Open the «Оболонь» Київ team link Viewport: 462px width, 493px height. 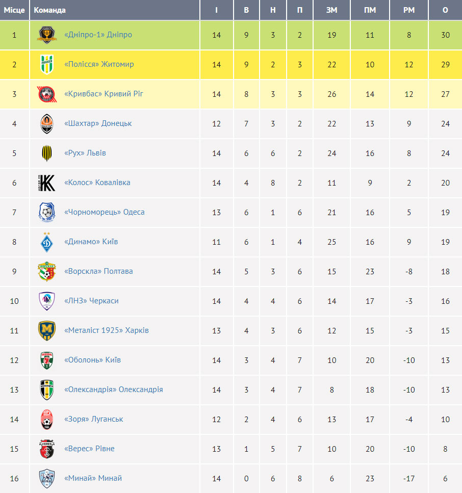[92, 360]
